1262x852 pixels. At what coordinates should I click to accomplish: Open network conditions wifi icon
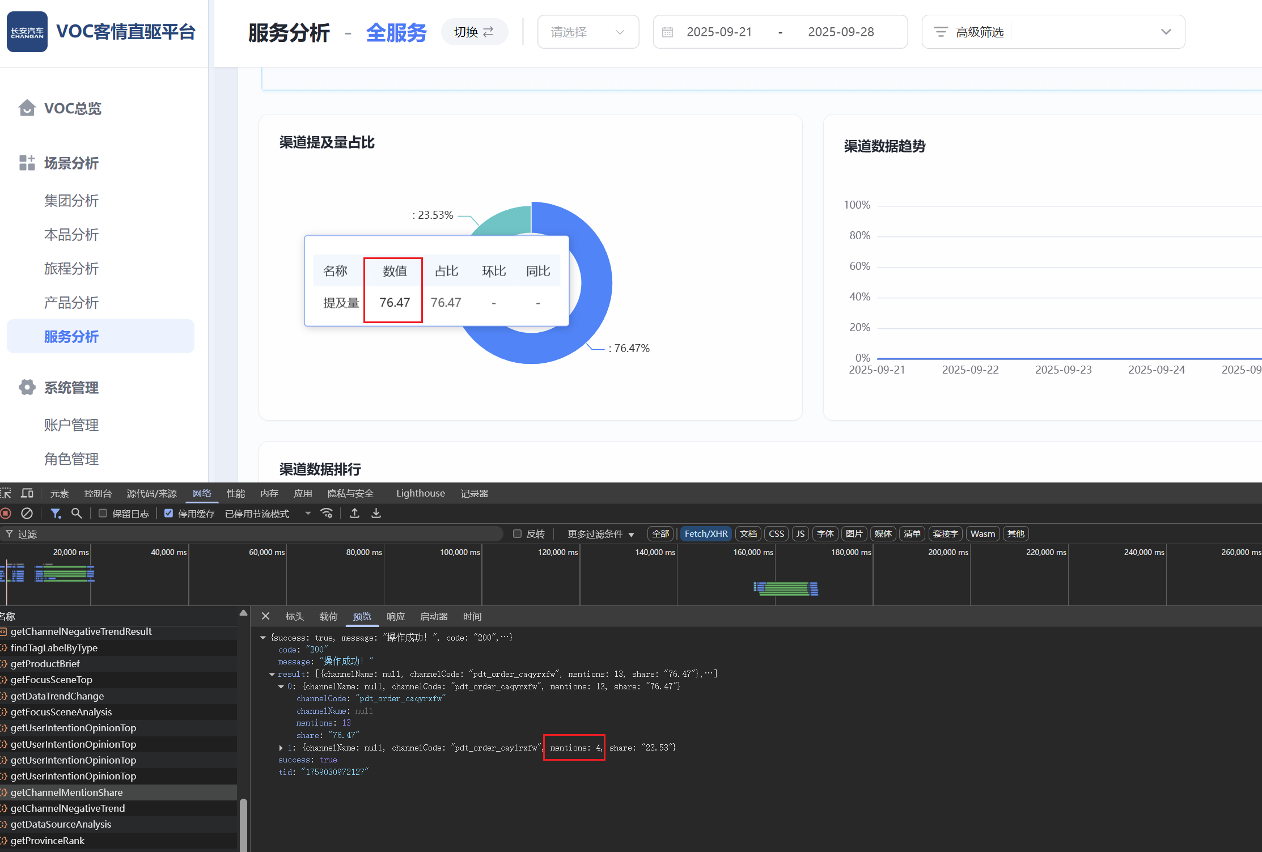[x=327, y=514]
